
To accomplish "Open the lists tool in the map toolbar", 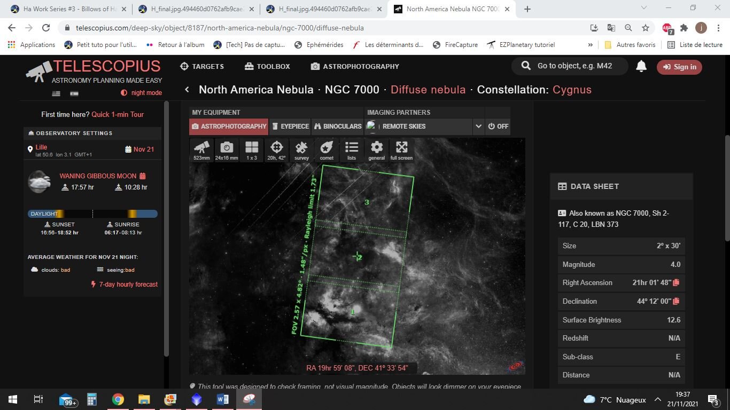I will (x=352, y=150).
